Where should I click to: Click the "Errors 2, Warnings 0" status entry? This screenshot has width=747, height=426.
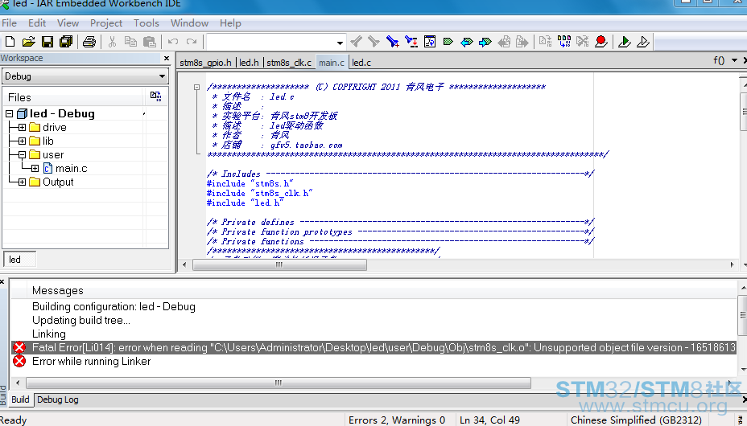coord(397,420)
